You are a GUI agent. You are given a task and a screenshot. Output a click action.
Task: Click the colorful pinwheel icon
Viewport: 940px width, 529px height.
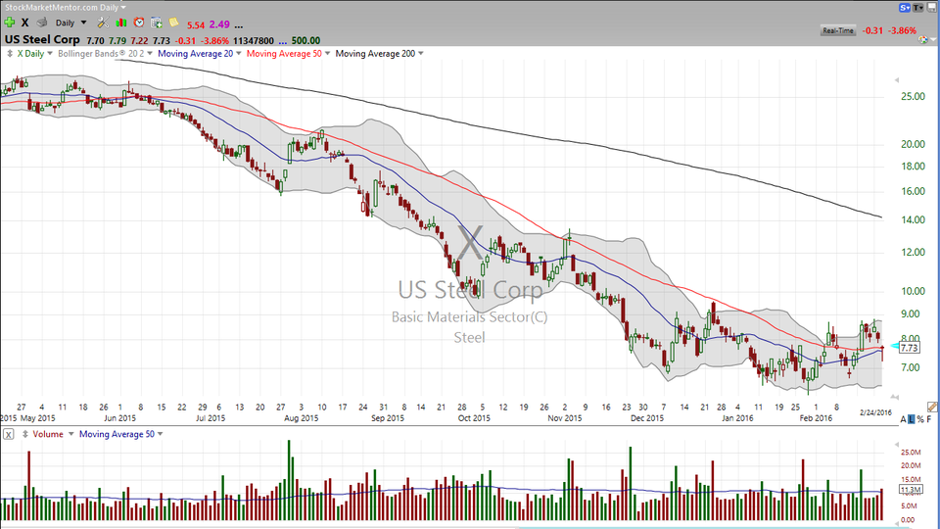[923, 40]
